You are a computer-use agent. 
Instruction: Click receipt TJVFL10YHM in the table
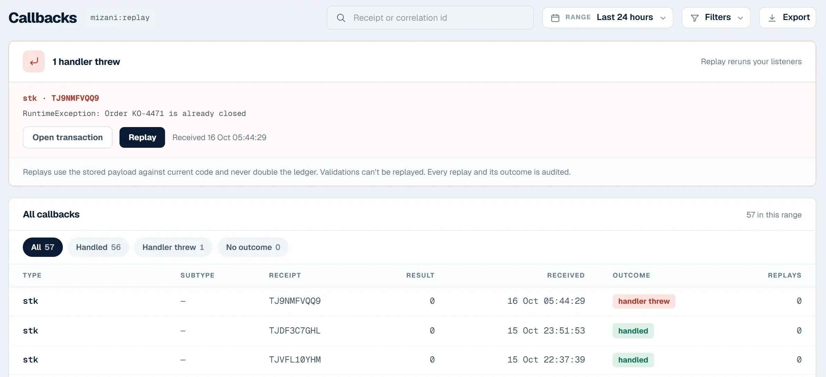(295, 360)
